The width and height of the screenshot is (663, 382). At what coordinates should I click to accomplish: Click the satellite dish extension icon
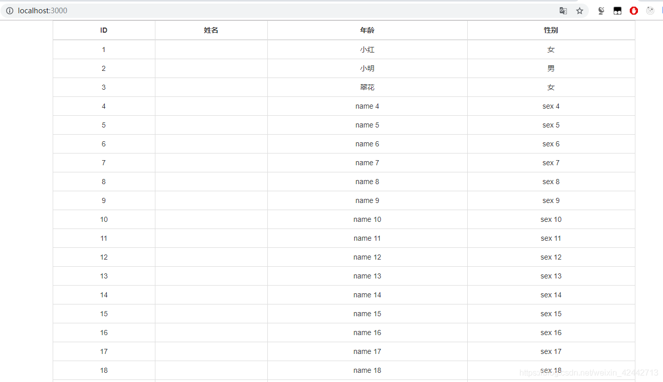pyautogui.click(x=601, y=11)
